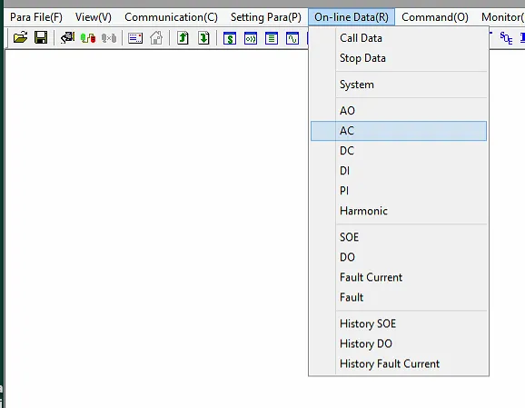The image size is (525, 408).
Task: Select the highlighted AC entry
Action: 399,131
